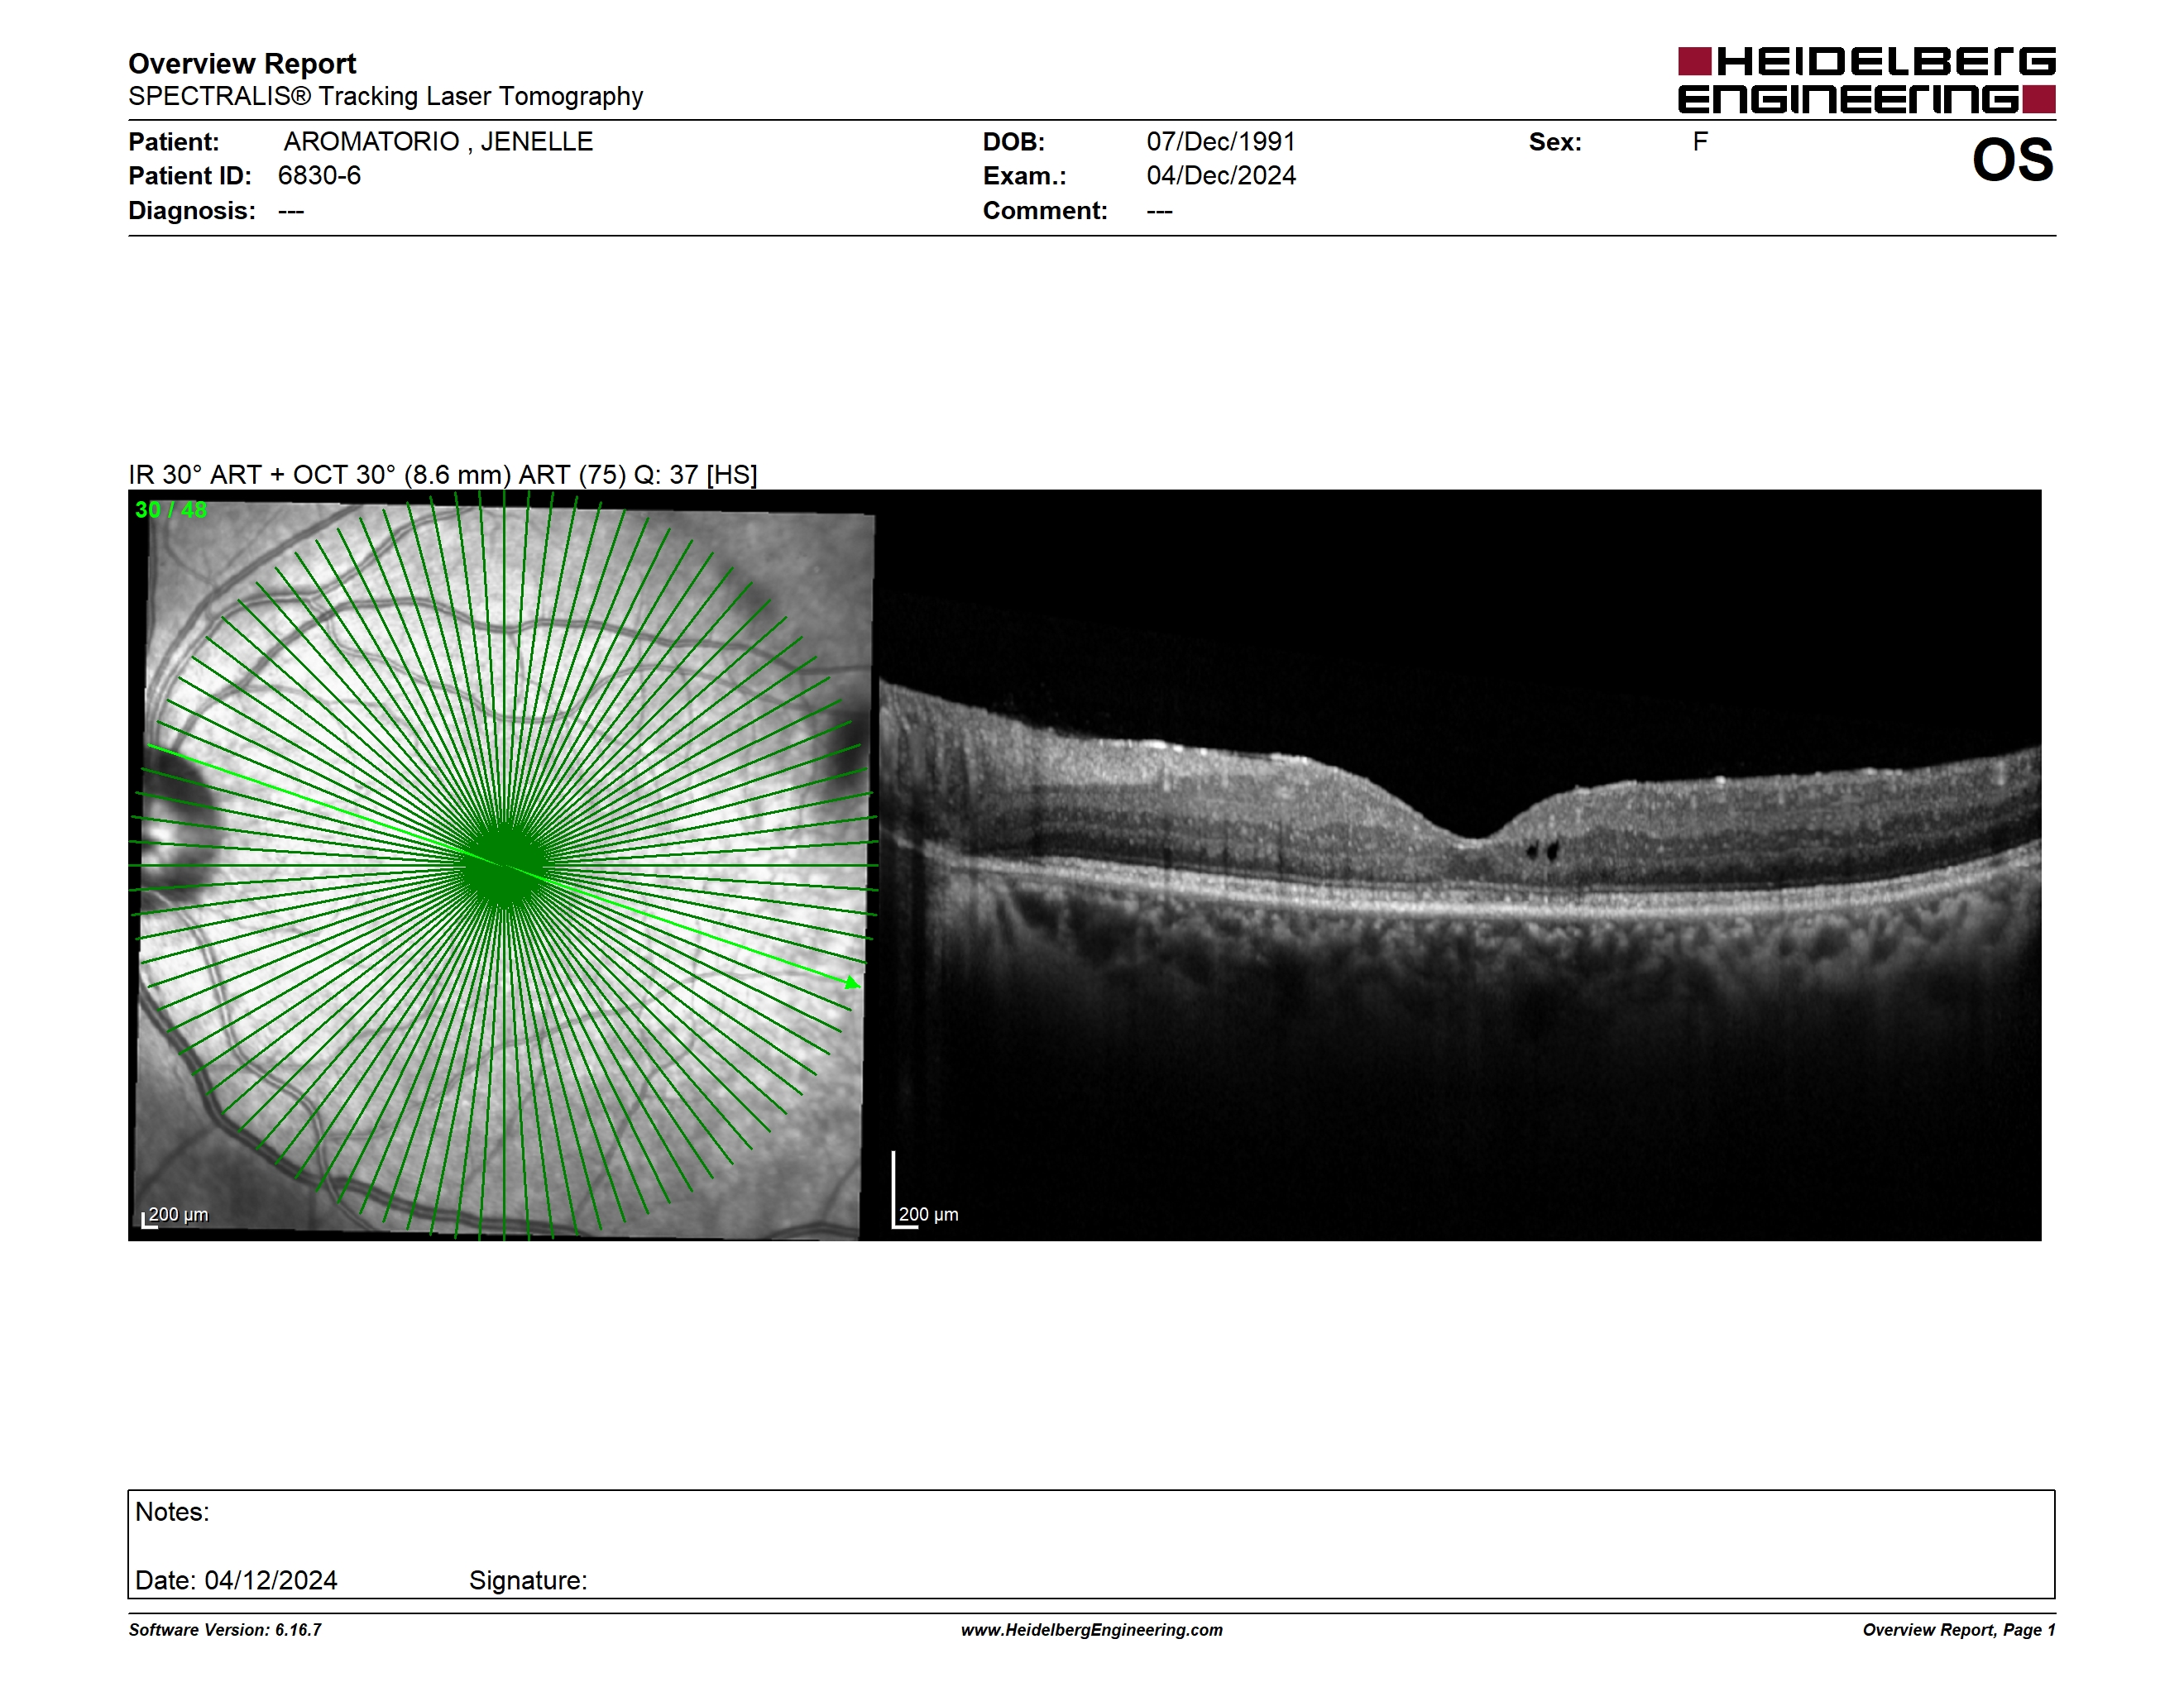
Task: Click the "Comment:" label
Action: (x=1045, y=211)
